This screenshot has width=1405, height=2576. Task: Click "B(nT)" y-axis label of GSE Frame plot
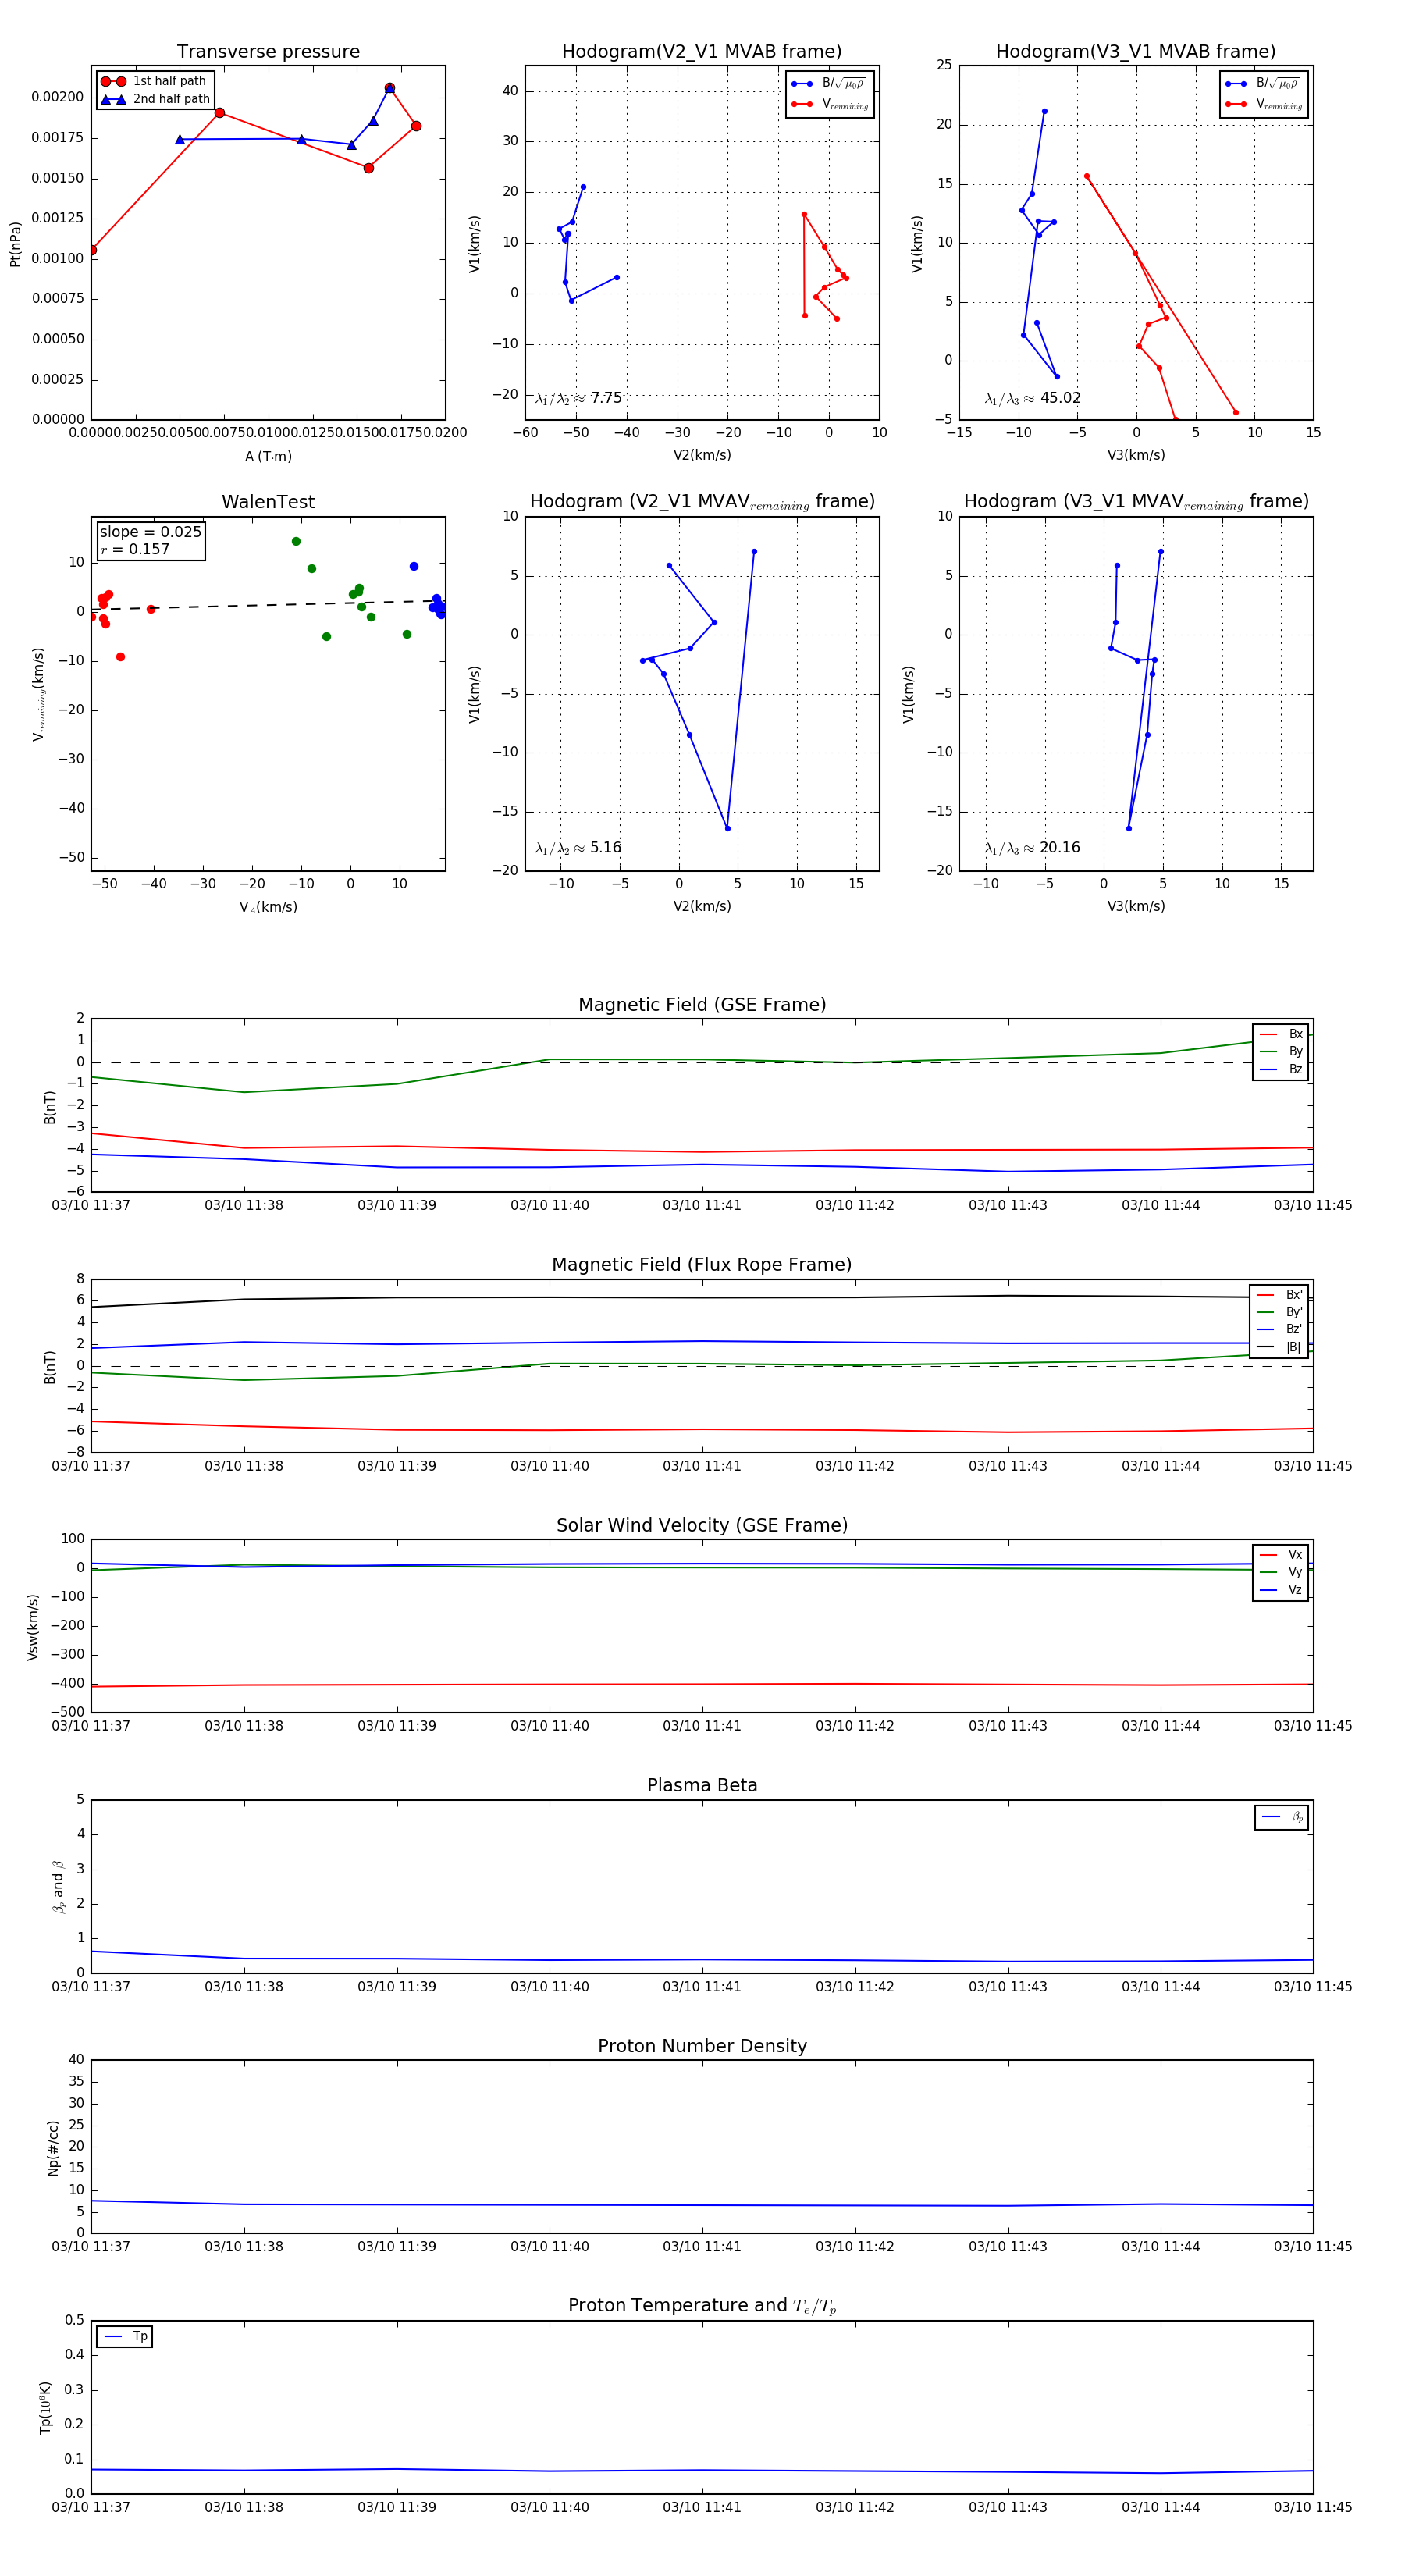pos(49,1107)
